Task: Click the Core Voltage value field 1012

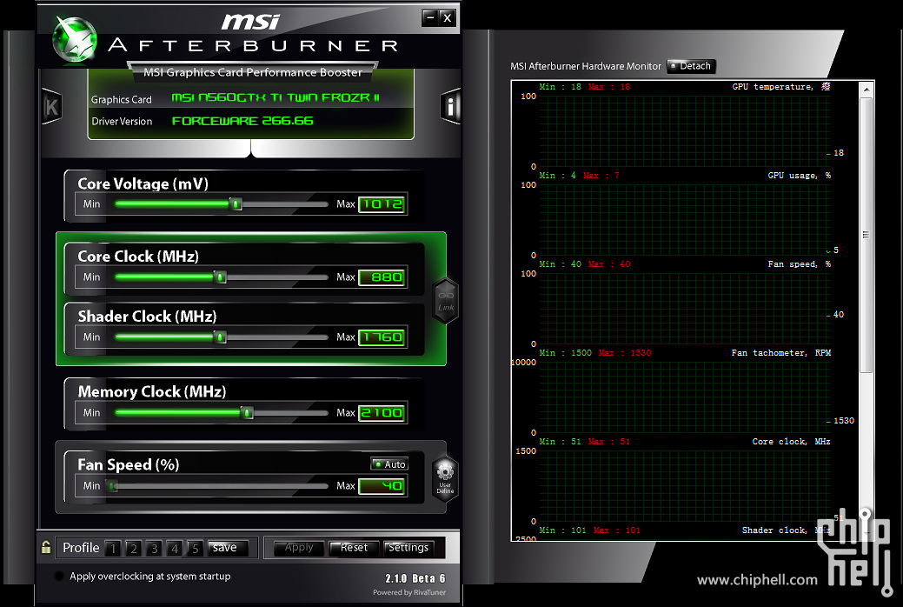Action: 382,204
